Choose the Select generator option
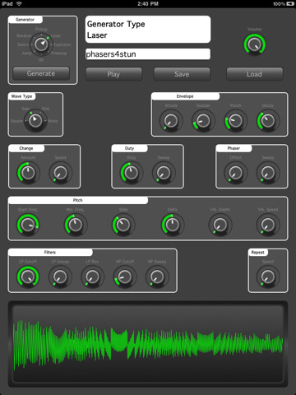This screenshot has height=395, width=296. pyautogui.click(x=23, y=44)
